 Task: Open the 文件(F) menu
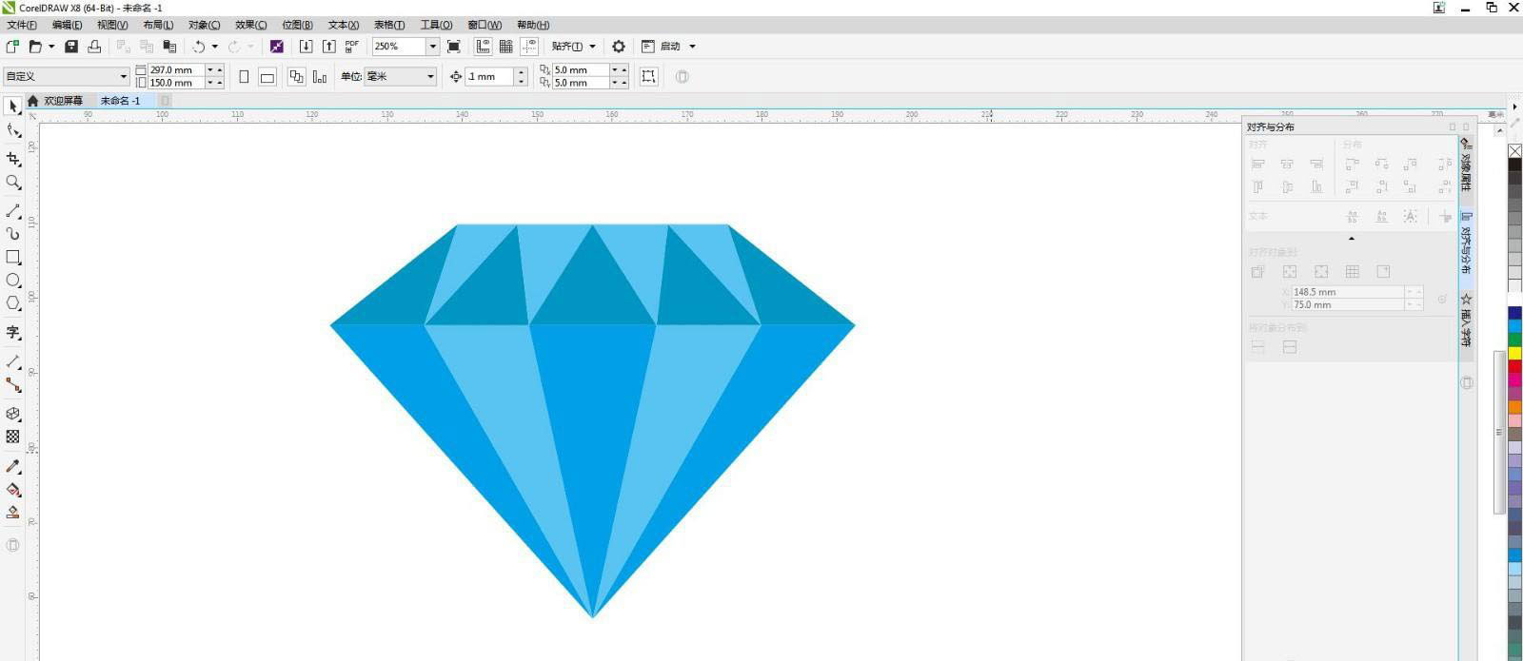pos(22,25)
